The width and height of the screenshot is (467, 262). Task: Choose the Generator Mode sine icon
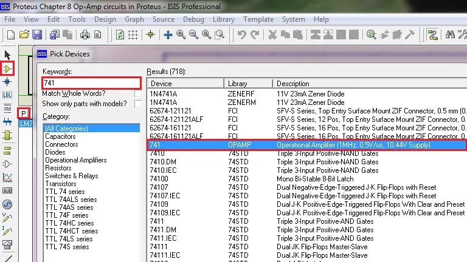pos(7,204)
